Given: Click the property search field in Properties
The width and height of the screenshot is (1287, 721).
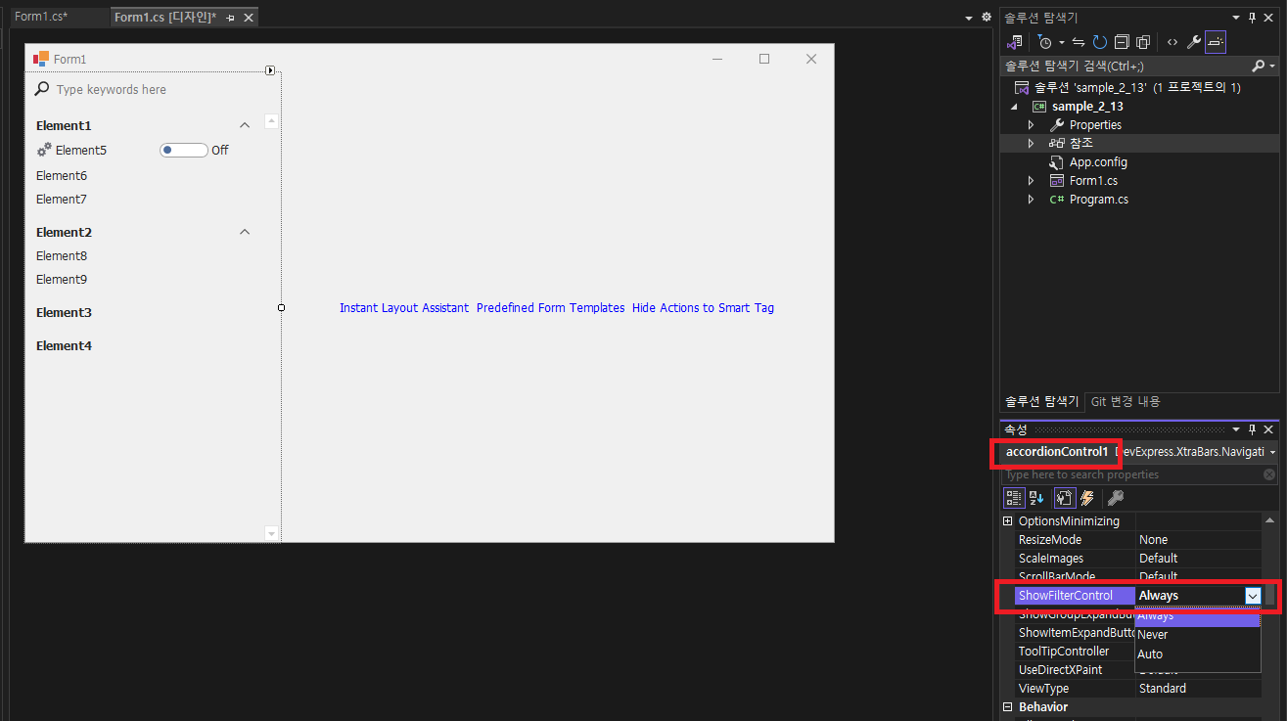Looking at the screenshot, I should point(1130,474).
